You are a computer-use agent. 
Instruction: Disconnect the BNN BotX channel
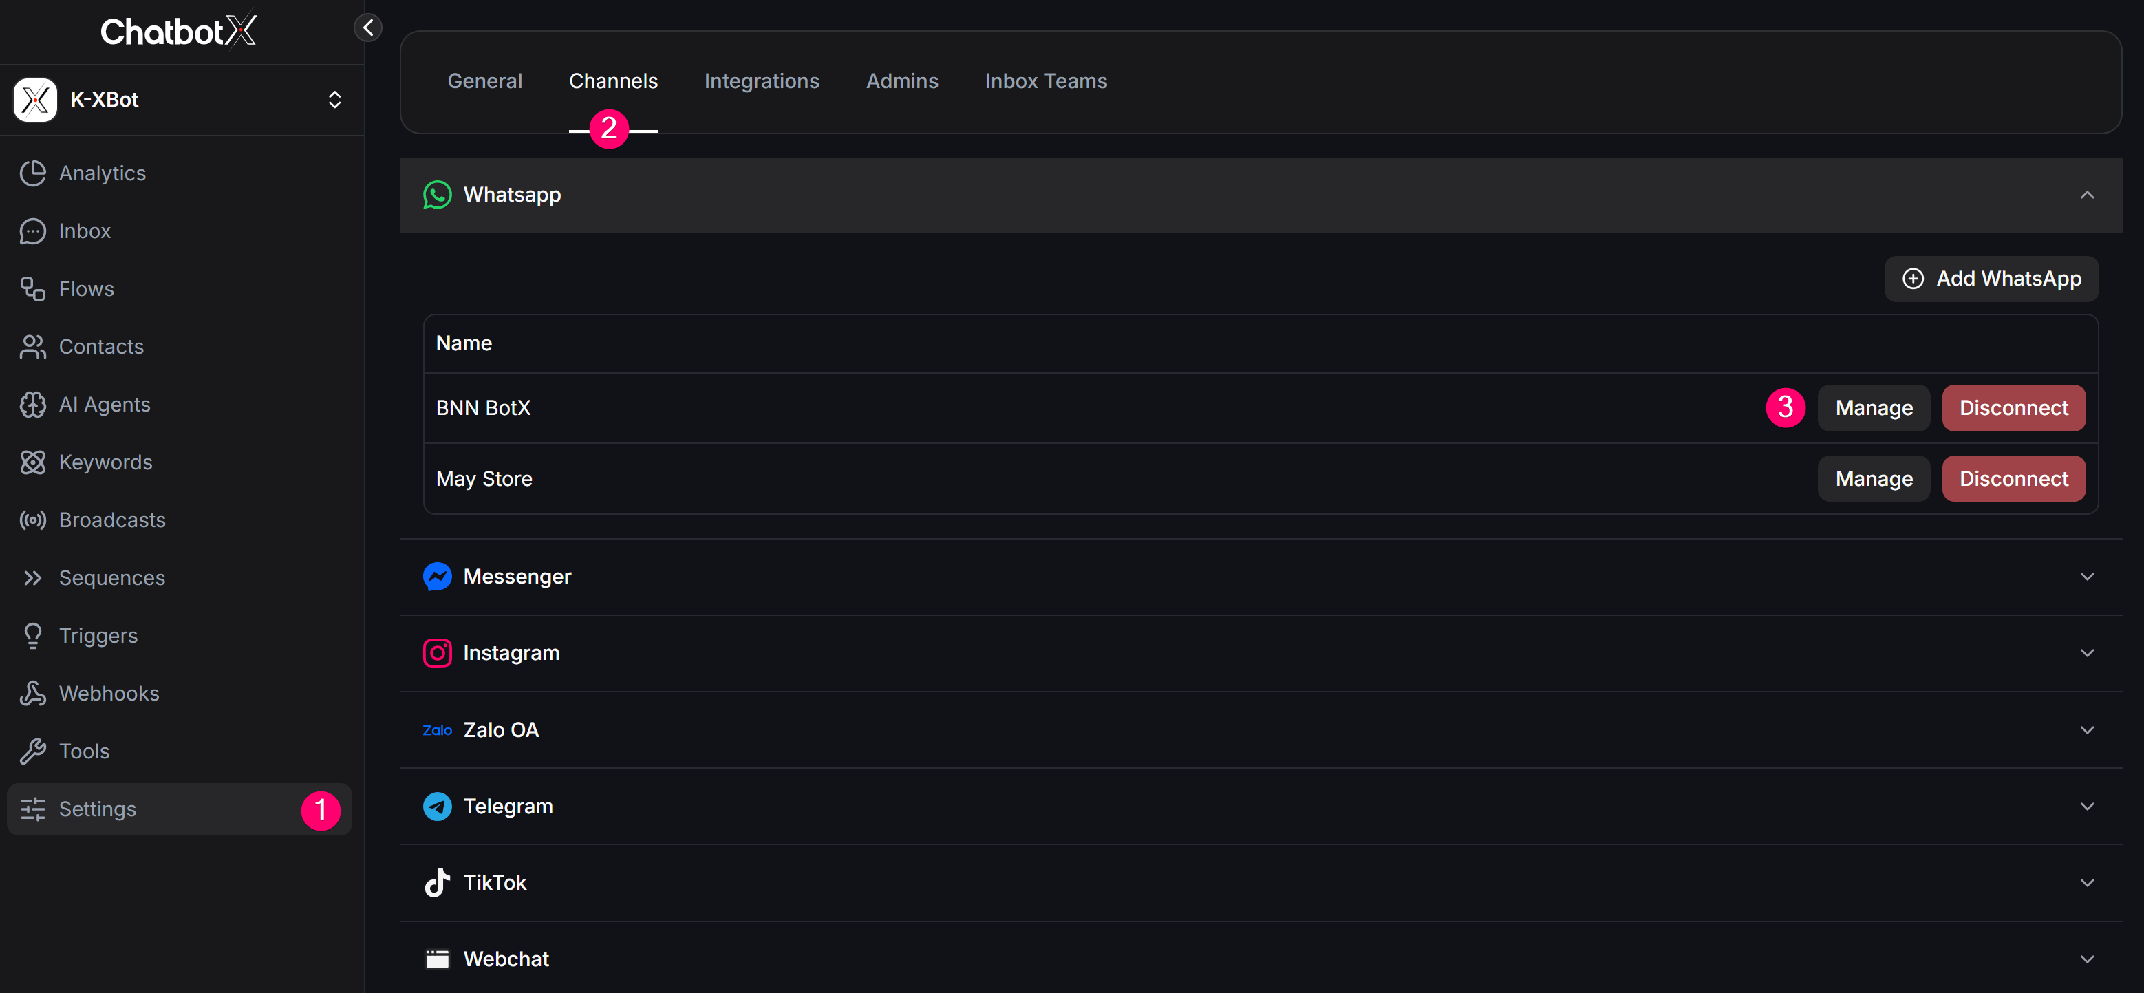coord(2013,408)
